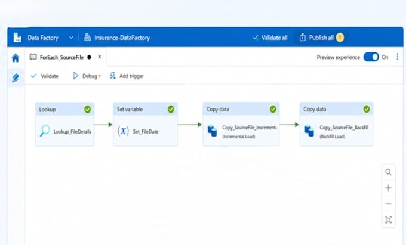
Task: Click the Validate checkmark icon in toolbar
Action: pyautogui.click(x=33, y=76)
